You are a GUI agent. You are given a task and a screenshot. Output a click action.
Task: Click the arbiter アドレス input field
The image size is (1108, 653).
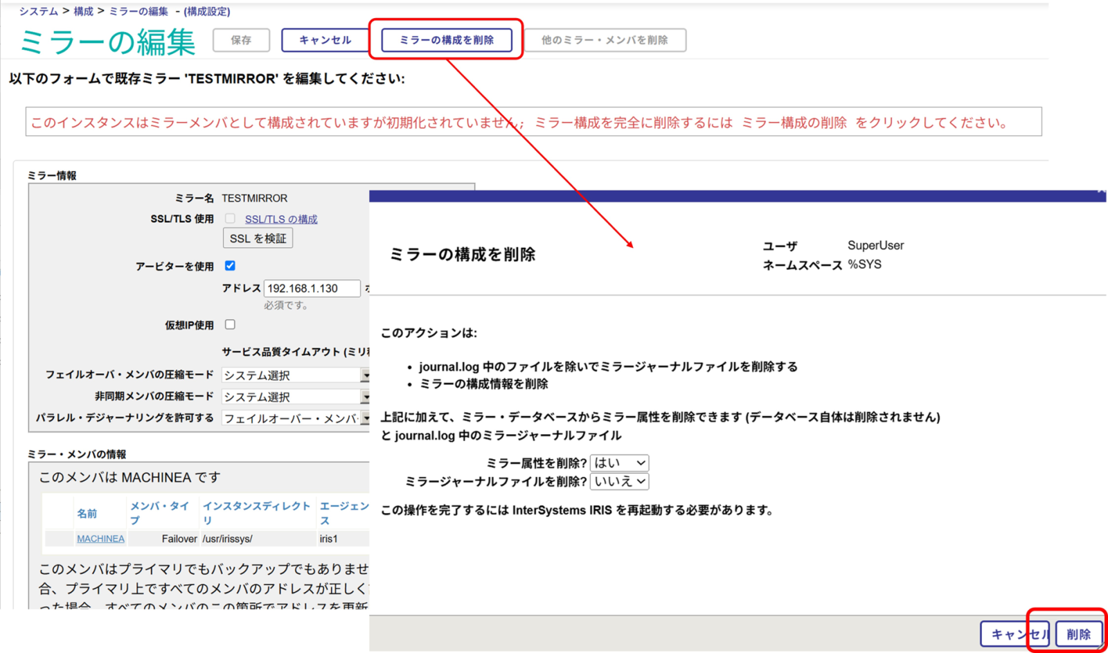pyautogui.click(x=312, y=288)
